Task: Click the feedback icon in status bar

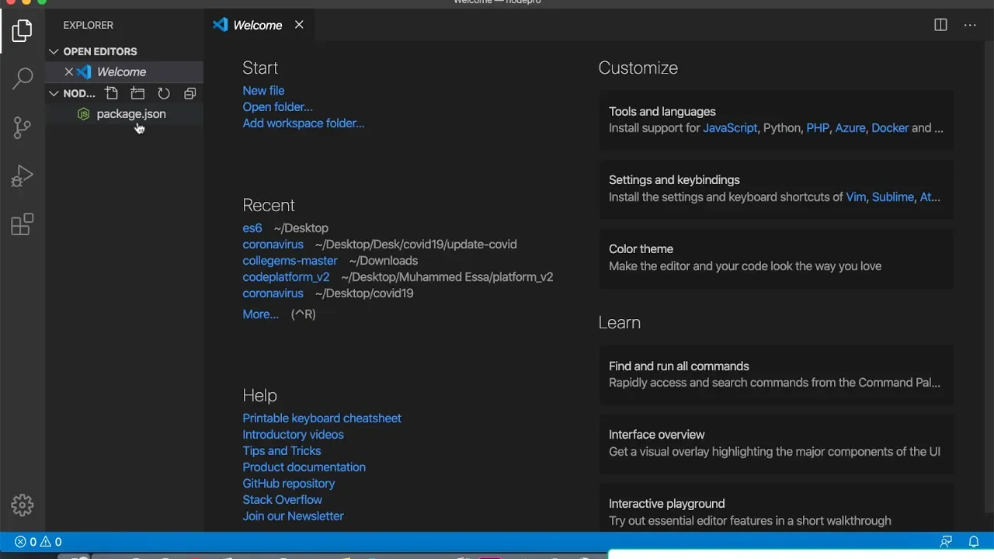Action: (x=946, y=542)
